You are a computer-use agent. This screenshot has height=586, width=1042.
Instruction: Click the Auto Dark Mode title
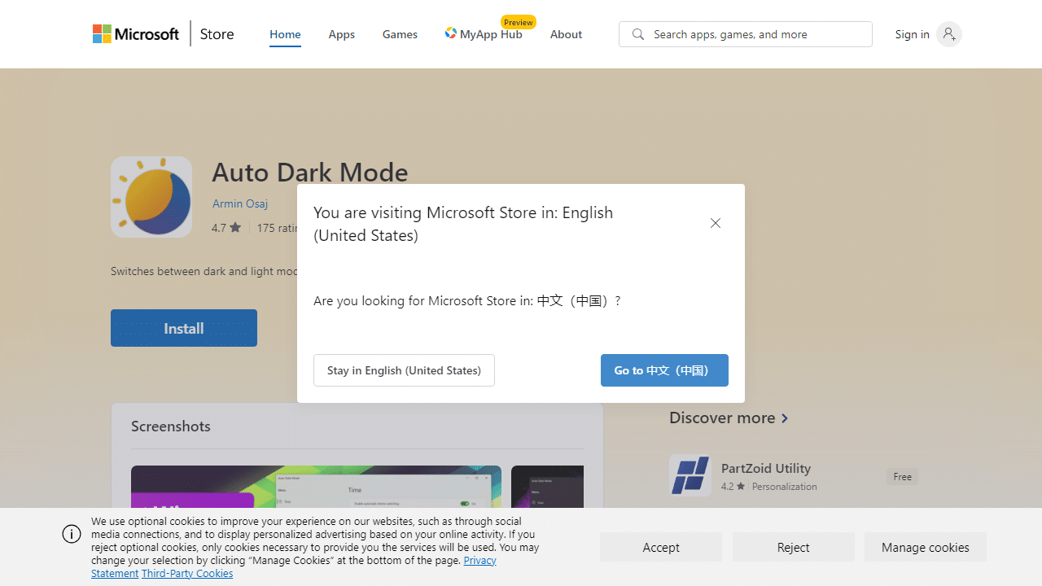310,172
